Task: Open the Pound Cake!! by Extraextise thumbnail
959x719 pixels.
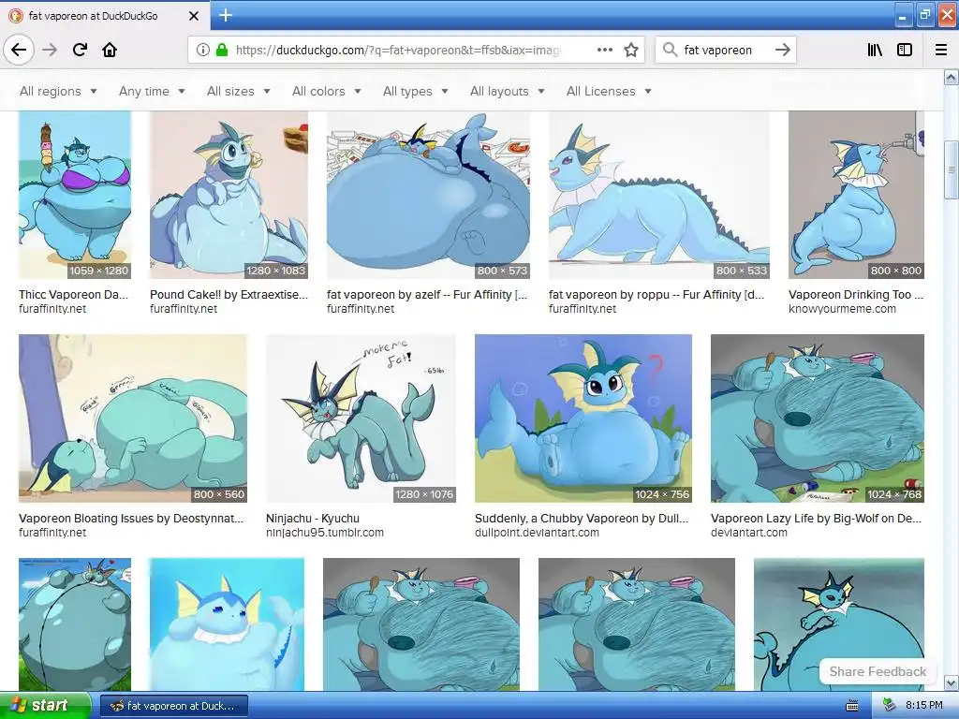Action: [229, 195]
